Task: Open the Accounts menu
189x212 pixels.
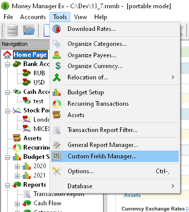Action: click(x=33, y=17)
